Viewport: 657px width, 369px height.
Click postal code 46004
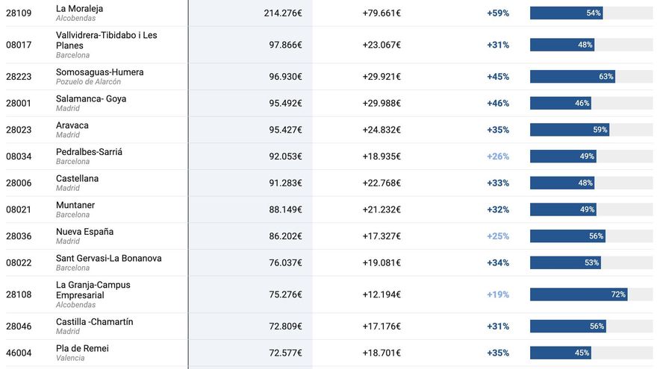[19, 353]
